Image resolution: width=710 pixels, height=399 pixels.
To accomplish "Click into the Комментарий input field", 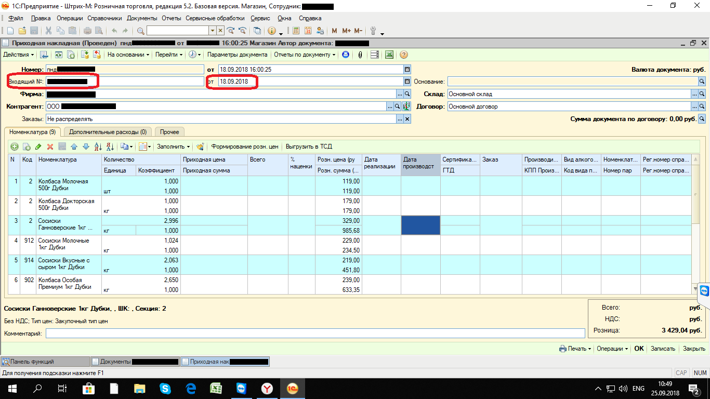I will point(315,334).
